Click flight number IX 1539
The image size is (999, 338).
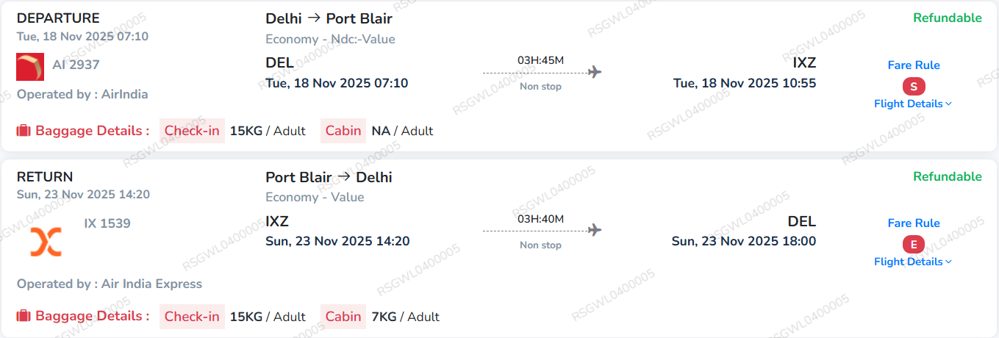click(x=107, y=223)
